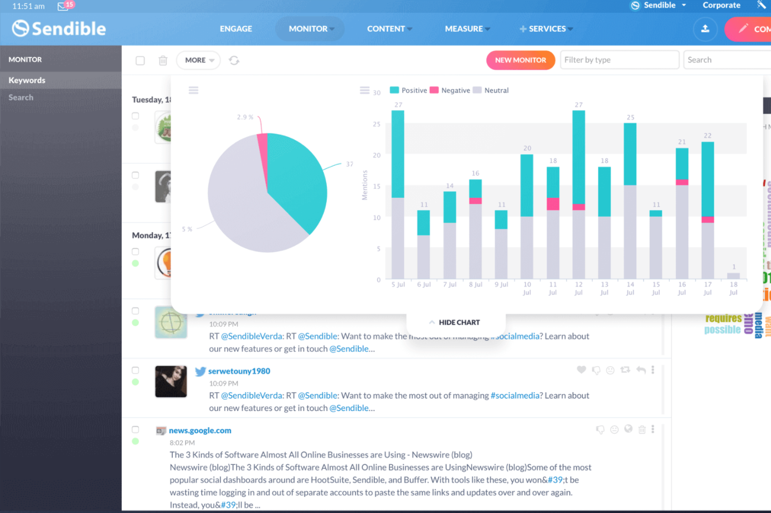The image size is (771, 513).
Task: Set neutral sentiment on news.google.com item
Action: (x=614, y=429)
